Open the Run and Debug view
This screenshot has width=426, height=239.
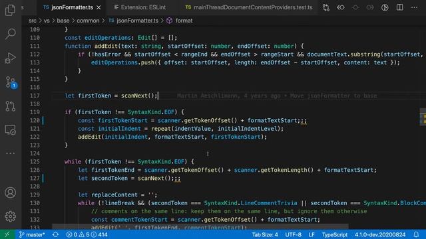click(x=11, y=58)
